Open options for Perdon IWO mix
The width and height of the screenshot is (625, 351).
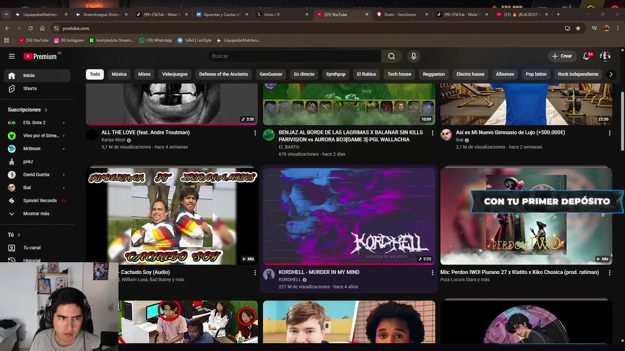609,273
